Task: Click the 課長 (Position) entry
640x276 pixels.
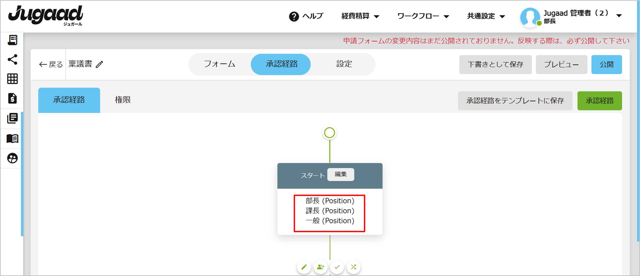Action: (330, 211)
